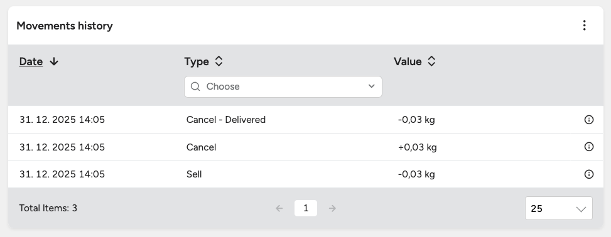Sort by the Date column header
The width and height of the screenshot is (611, 237).
pos(31,61)
